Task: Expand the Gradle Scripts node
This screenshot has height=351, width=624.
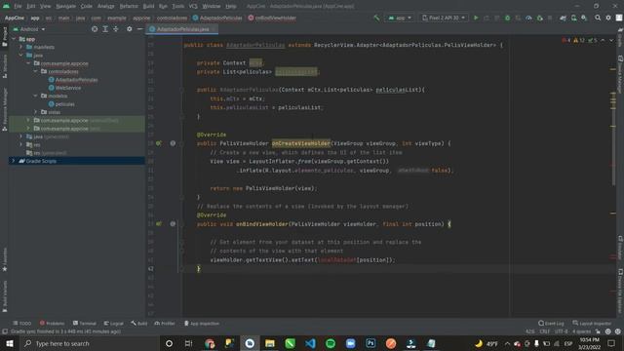Action: (x=13, y=161)
